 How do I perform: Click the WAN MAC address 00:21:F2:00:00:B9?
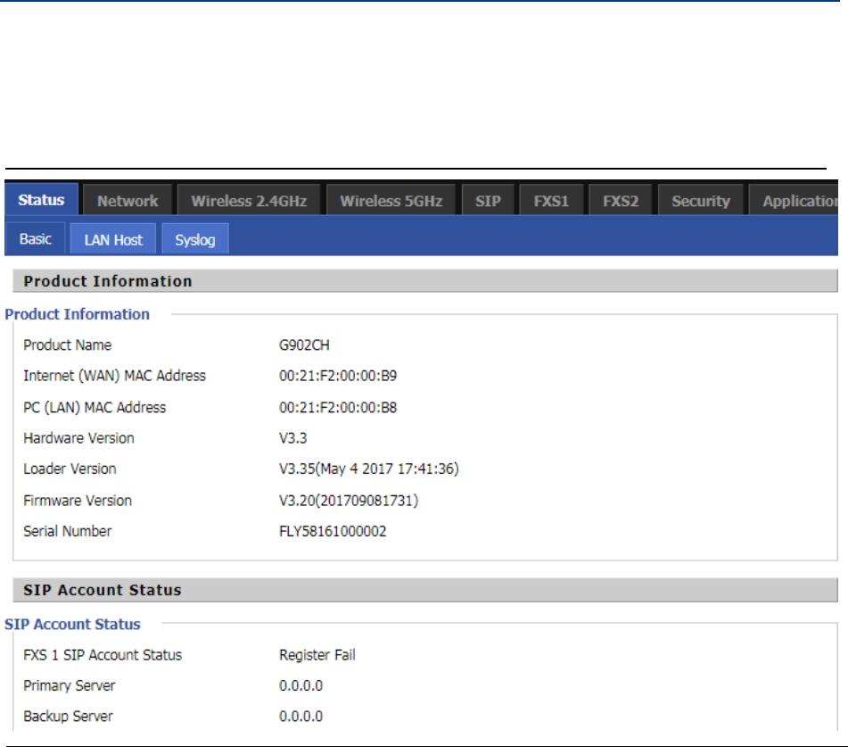coord(338,376)
